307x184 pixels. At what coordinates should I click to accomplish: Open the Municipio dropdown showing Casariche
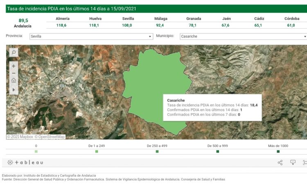(x=243, y=36)
